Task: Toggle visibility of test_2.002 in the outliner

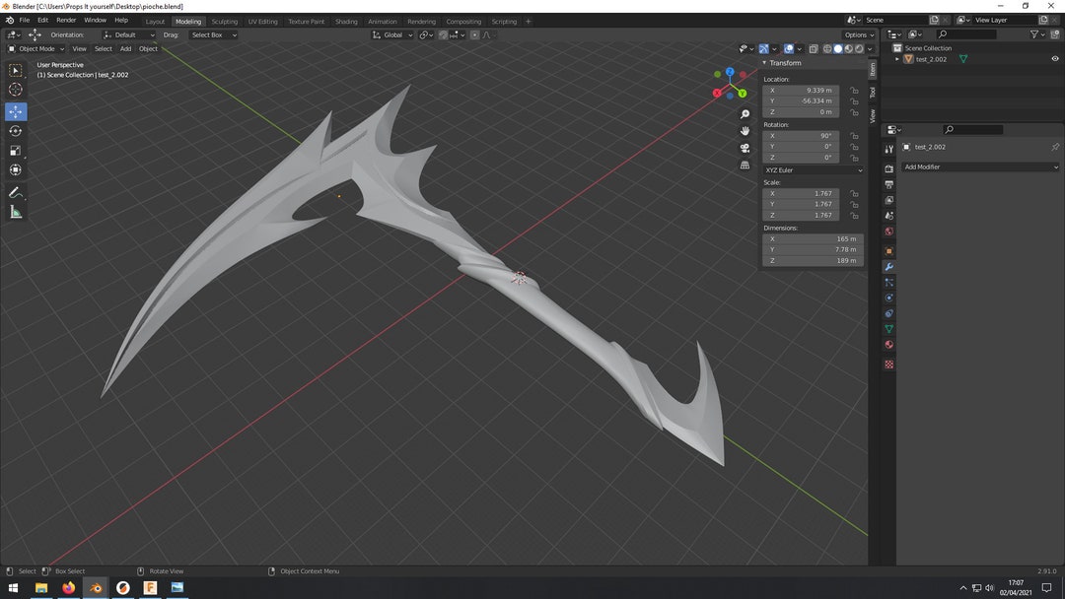Action: coord(1054,58)
